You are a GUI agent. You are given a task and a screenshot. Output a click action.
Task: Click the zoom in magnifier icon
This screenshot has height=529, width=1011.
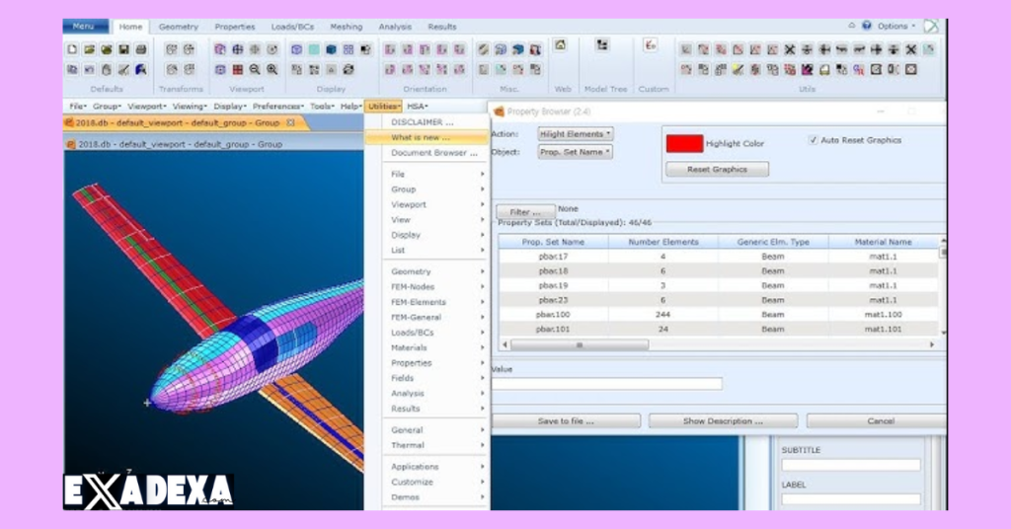pyautogui.click(x=272, y=70)
